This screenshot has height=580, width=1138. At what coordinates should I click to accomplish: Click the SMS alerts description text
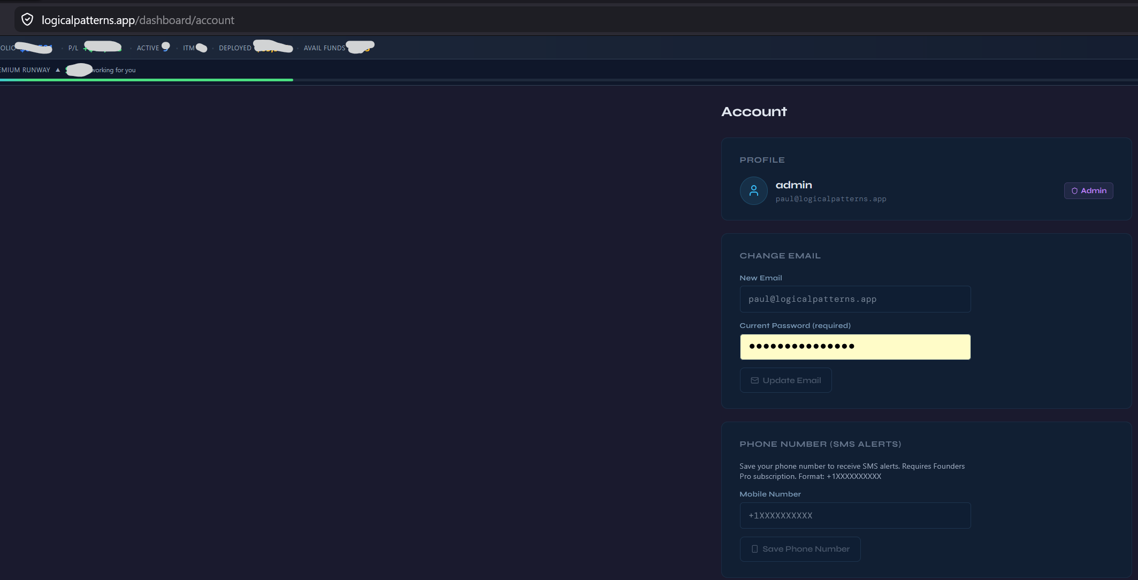click(x=852, y=471)
